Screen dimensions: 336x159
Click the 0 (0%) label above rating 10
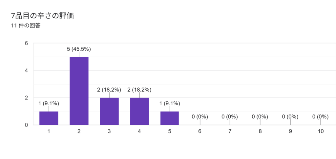[x=321, y=116]
